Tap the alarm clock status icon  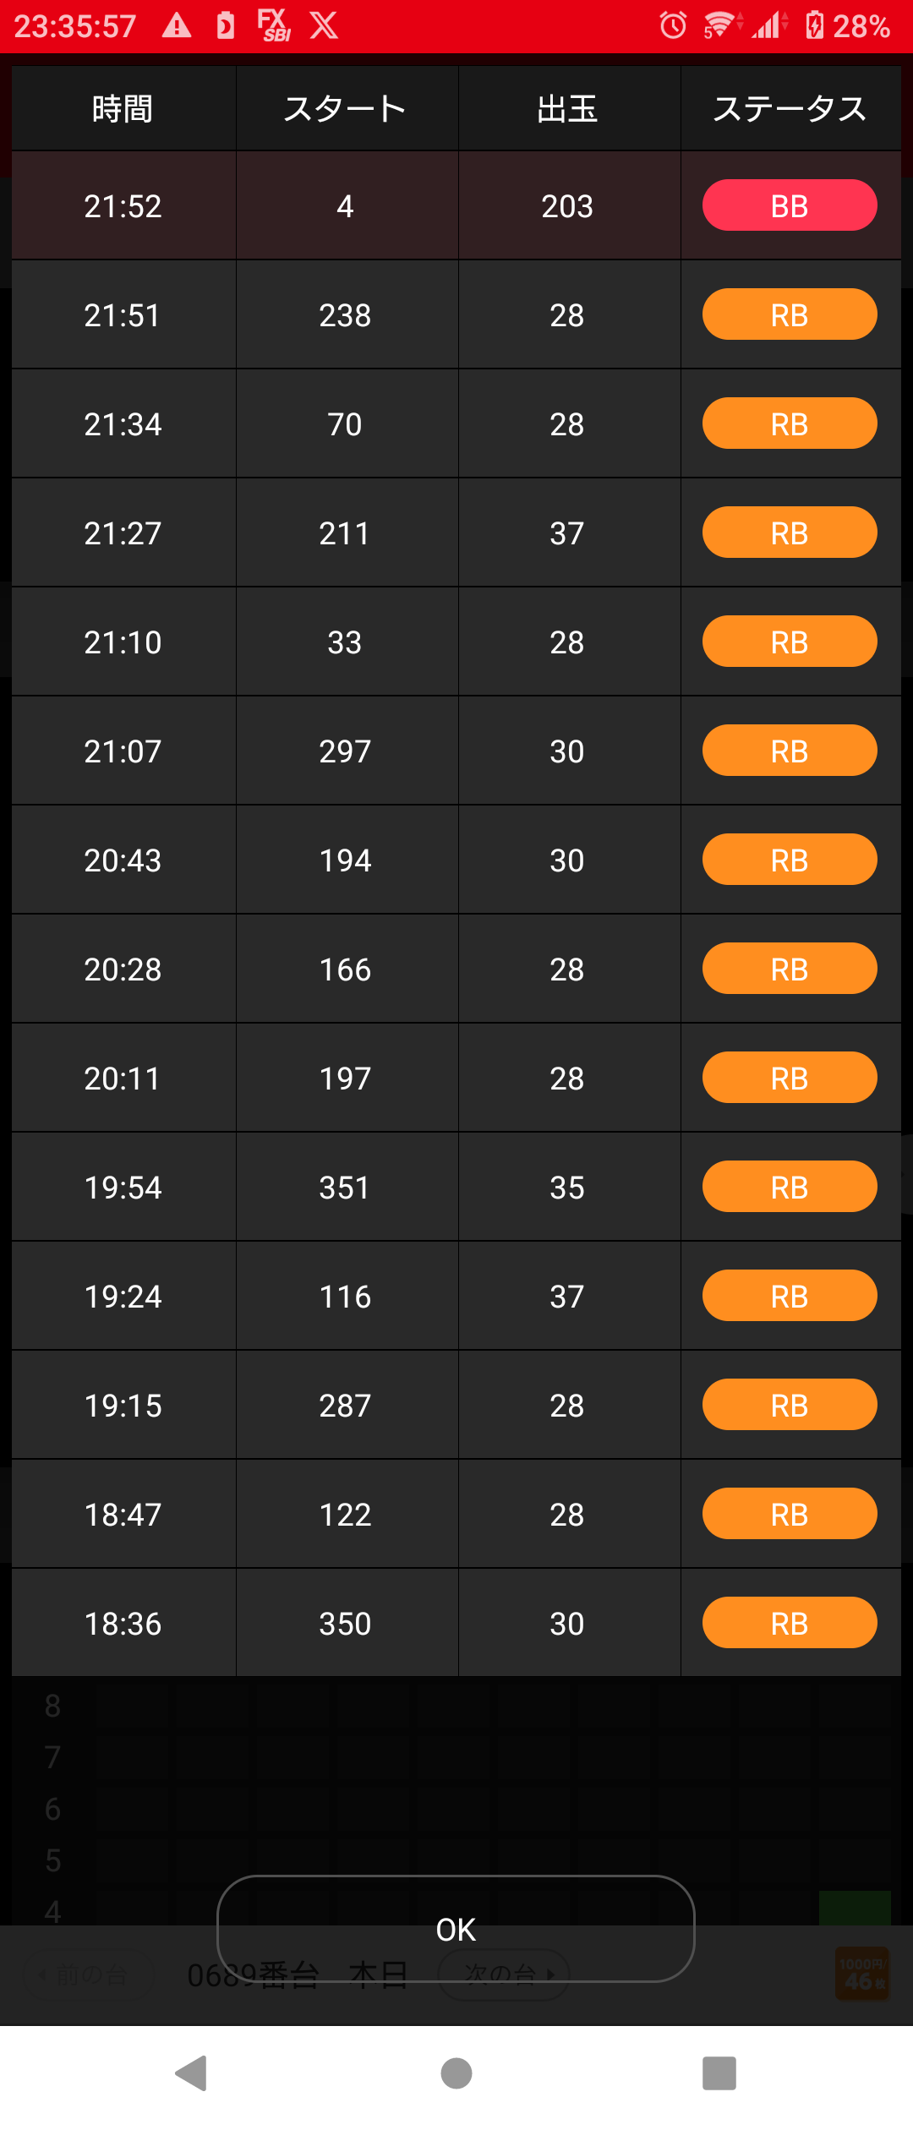pyautogui.click(x=673, y=25)
